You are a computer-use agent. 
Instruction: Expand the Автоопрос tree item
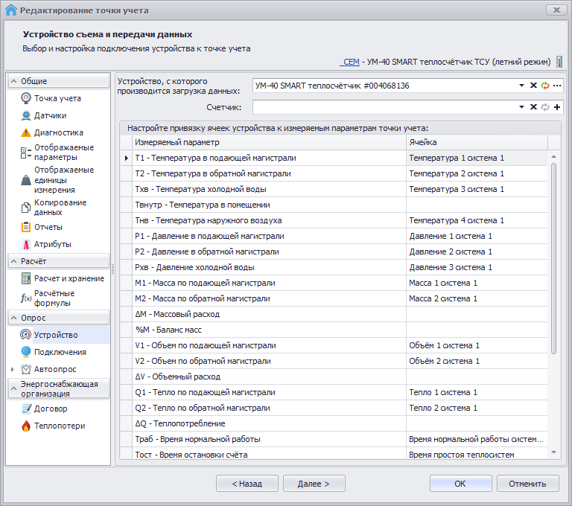pyautogui.click(x=12, y=369)
